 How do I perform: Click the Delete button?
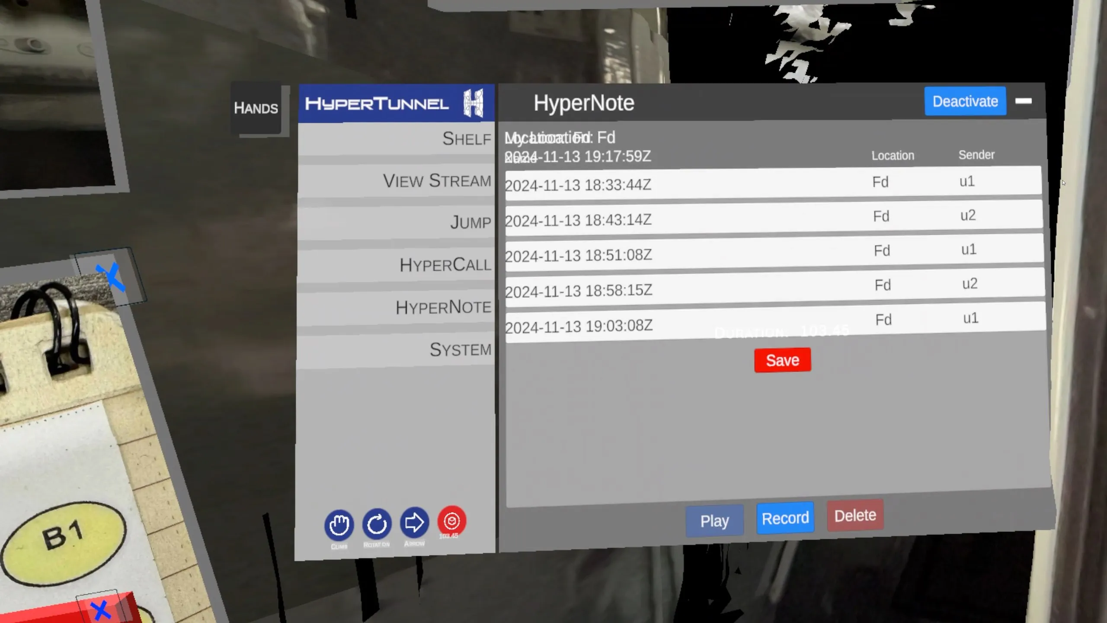pos(855,515)
